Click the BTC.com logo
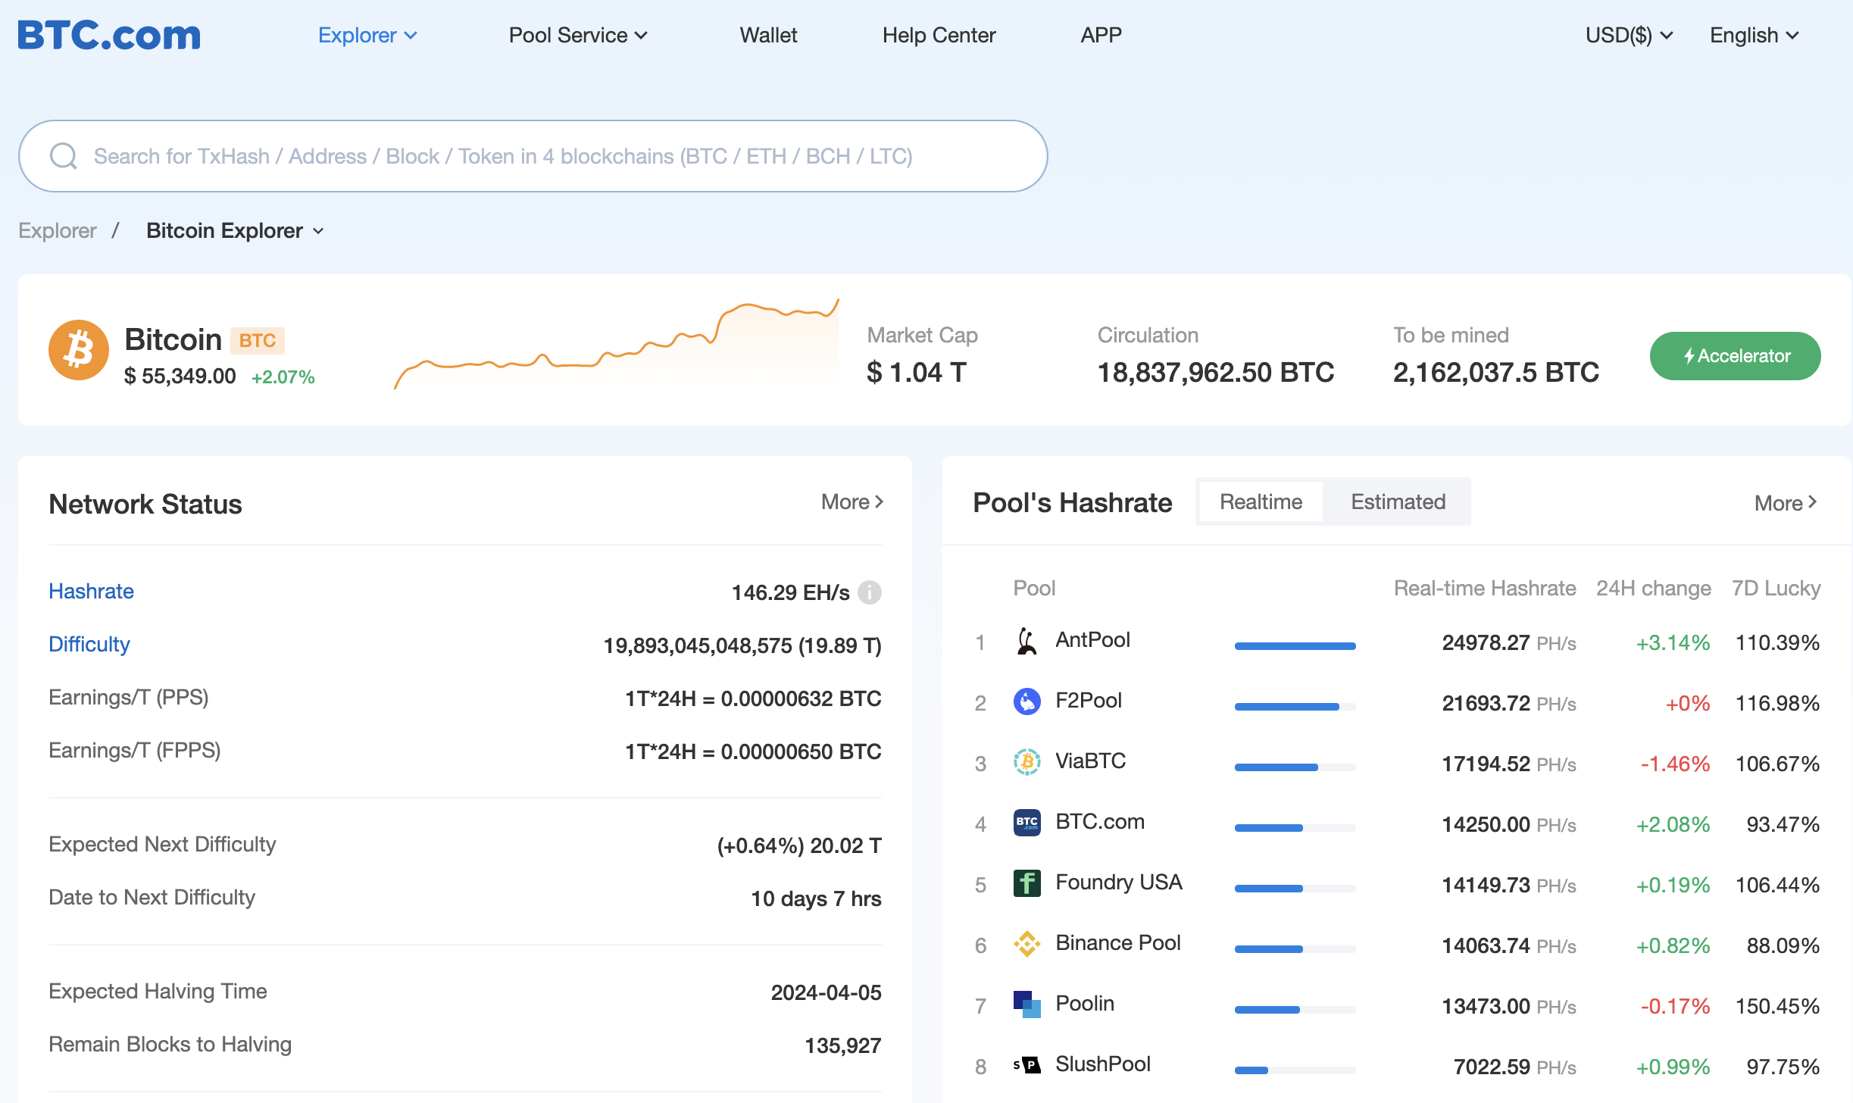The image size is (1853, 1103). pos(109,35)
